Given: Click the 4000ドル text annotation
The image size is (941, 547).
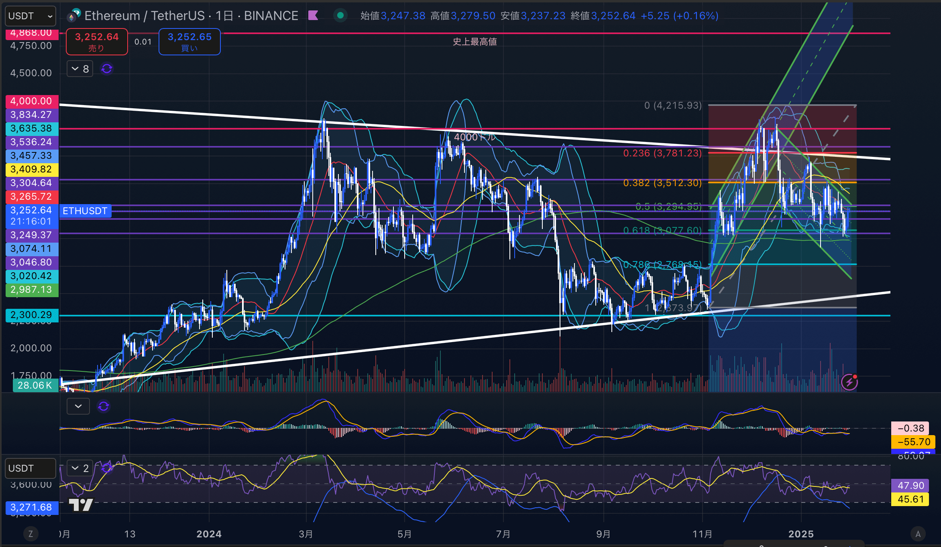Looking at the screenshot, I should [x=475, y=137].
